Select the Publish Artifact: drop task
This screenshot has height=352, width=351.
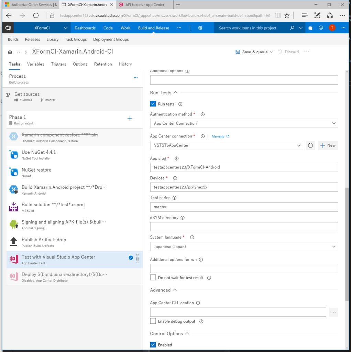pos(75,242)
